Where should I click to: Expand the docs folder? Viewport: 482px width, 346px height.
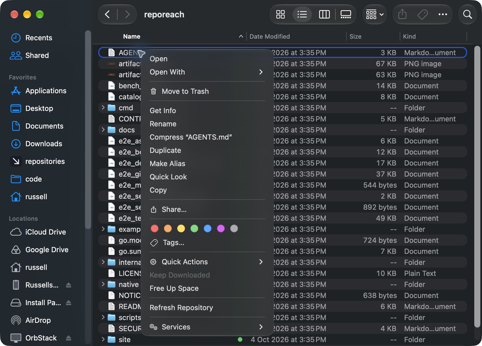click(x=103, y=130)
